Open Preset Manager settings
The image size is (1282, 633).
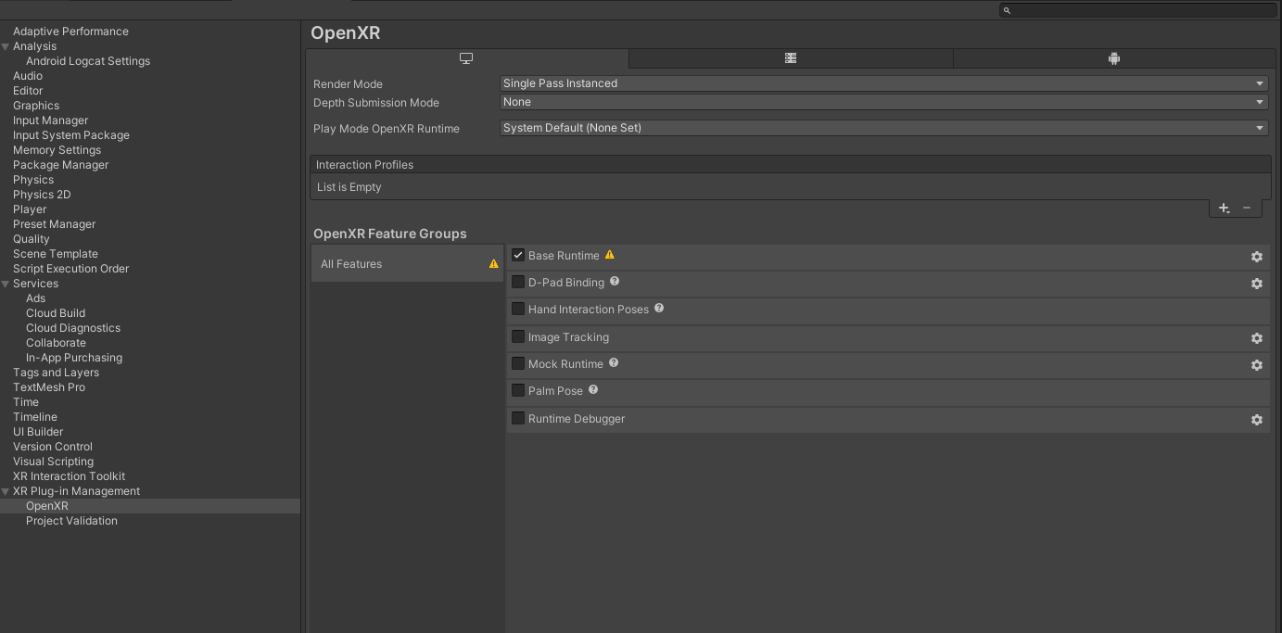pyautogui.click(x=55, y=224)
